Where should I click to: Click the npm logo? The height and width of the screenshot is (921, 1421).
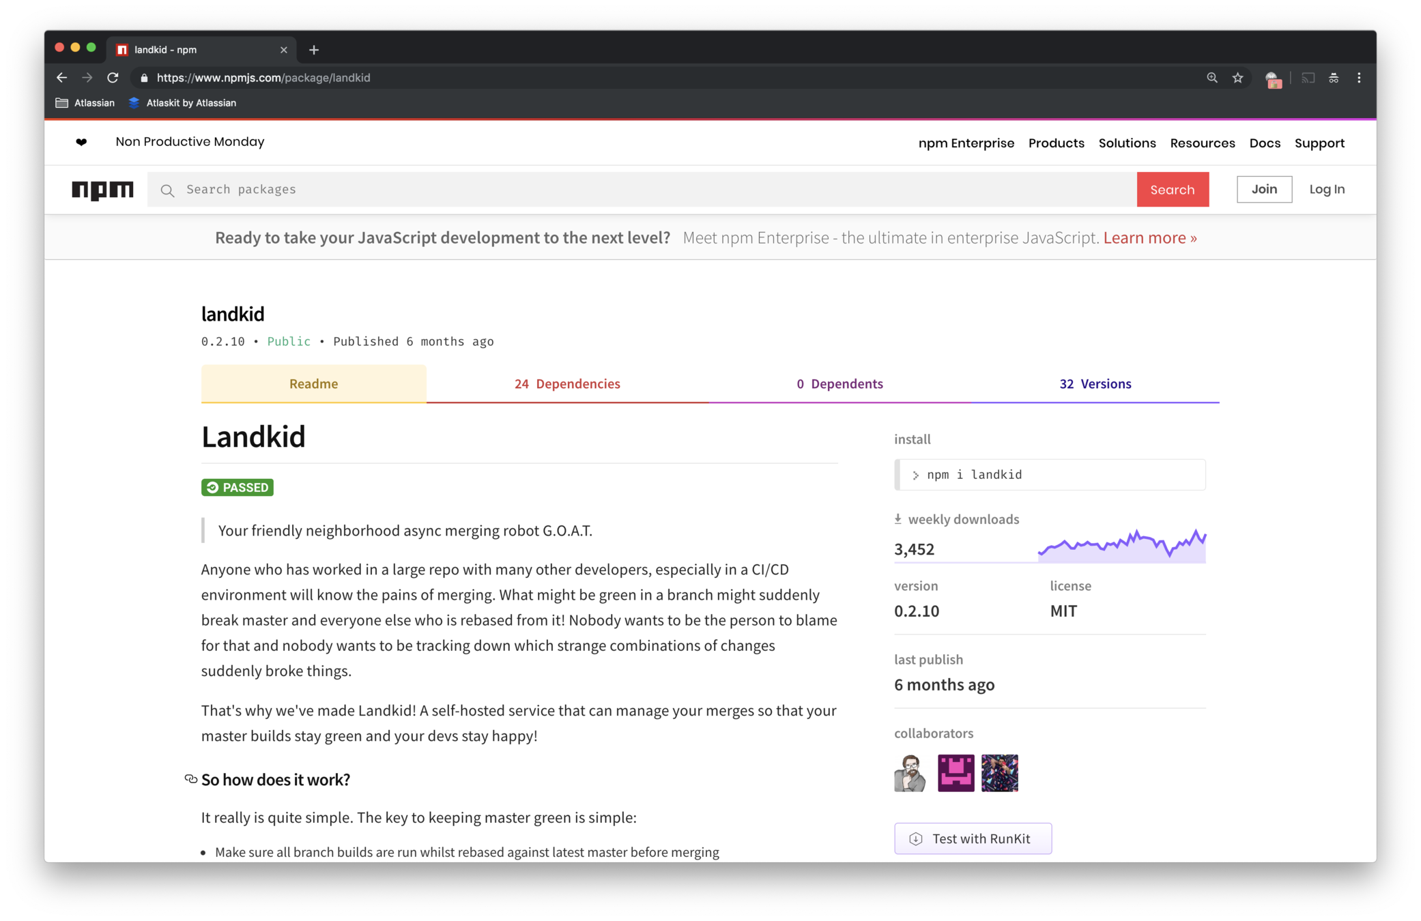102,190
